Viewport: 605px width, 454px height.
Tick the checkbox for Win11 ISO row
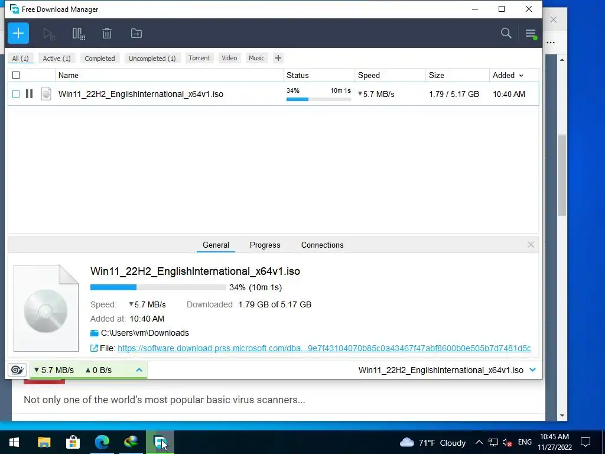point(16,94)
